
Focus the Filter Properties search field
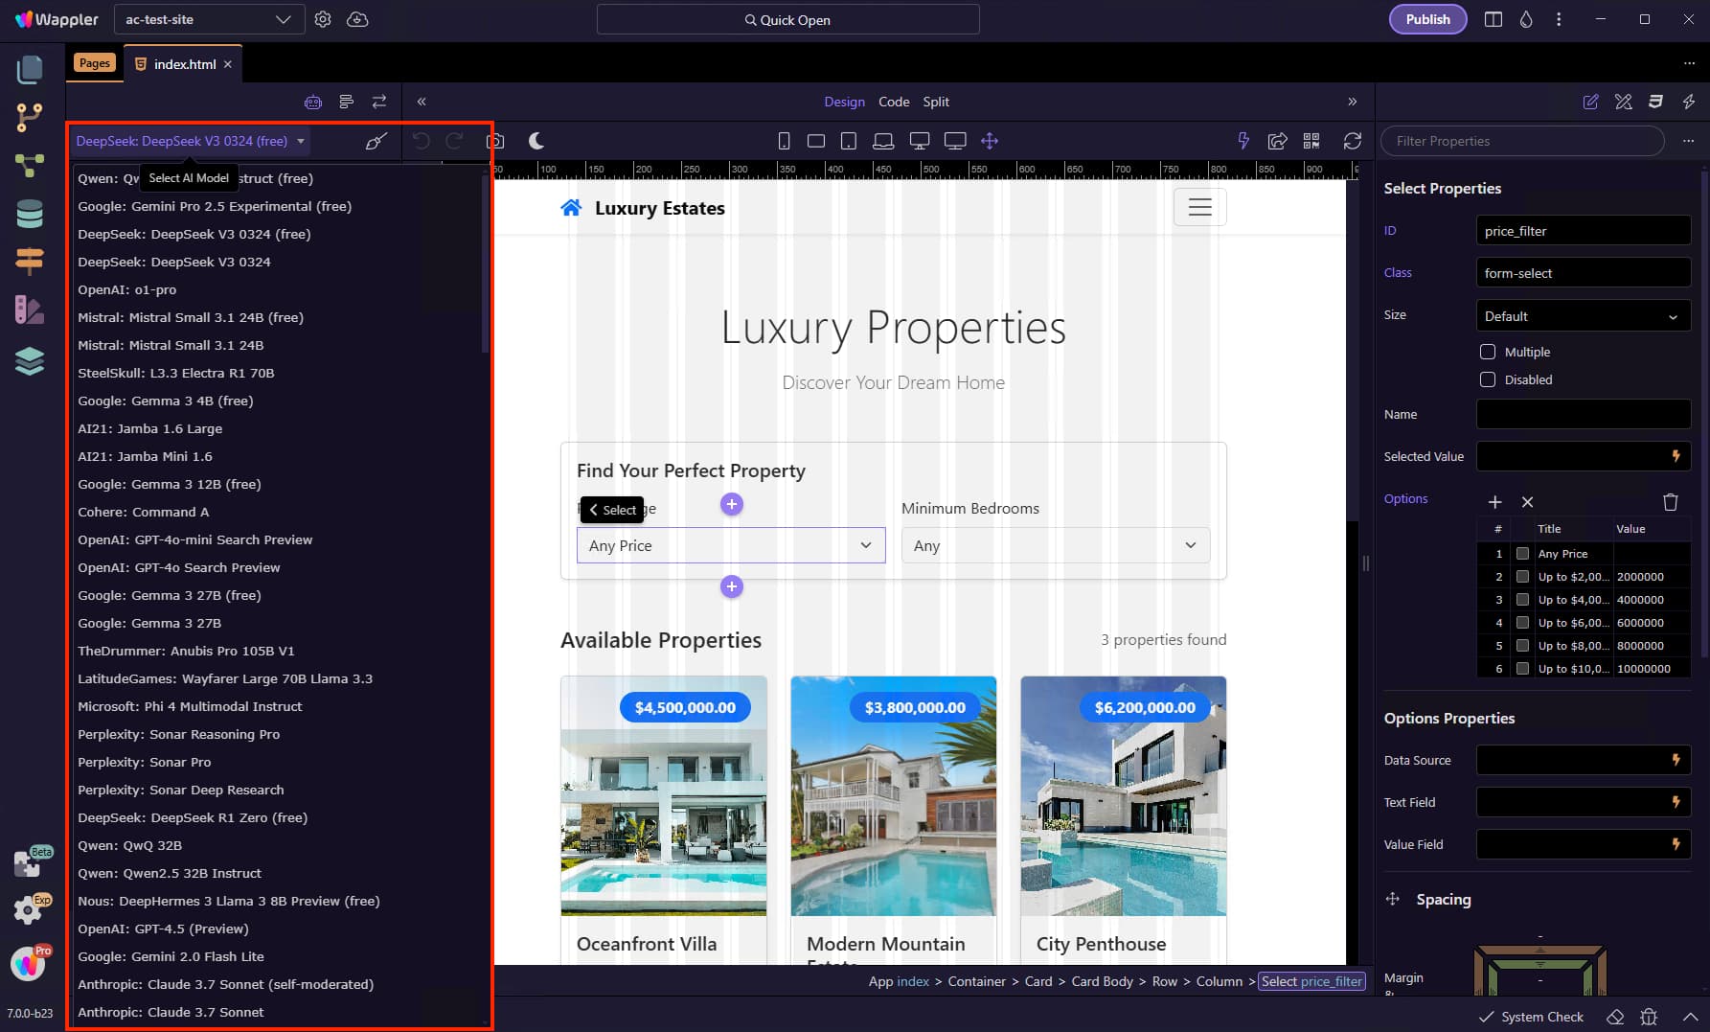pos(1522,141)
